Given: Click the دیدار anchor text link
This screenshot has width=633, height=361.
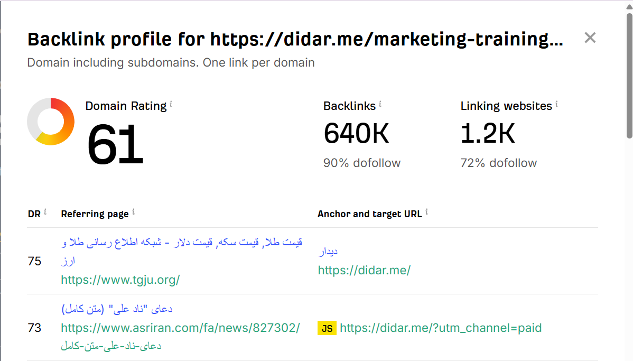Looking at the screenshot, I should pyautogui.click(x=328, y=251).
